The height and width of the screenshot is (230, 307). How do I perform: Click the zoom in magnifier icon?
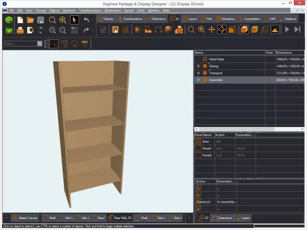pyautogui.click(x=63, y=20)
